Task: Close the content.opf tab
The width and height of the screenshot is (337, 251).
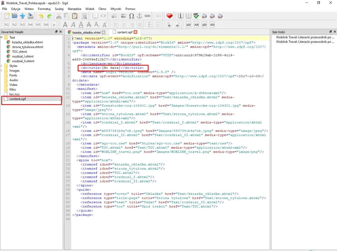Action: pyautogui.click(x=135, y=32)
